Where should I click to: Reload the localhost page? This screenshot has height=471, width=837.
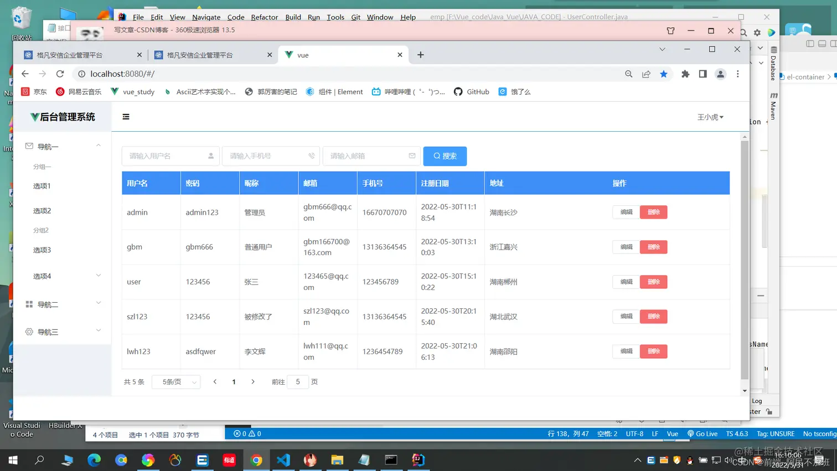point(60,74)
